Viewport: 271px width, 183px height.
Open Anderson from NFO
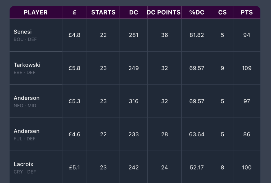[x=27, y=98]
